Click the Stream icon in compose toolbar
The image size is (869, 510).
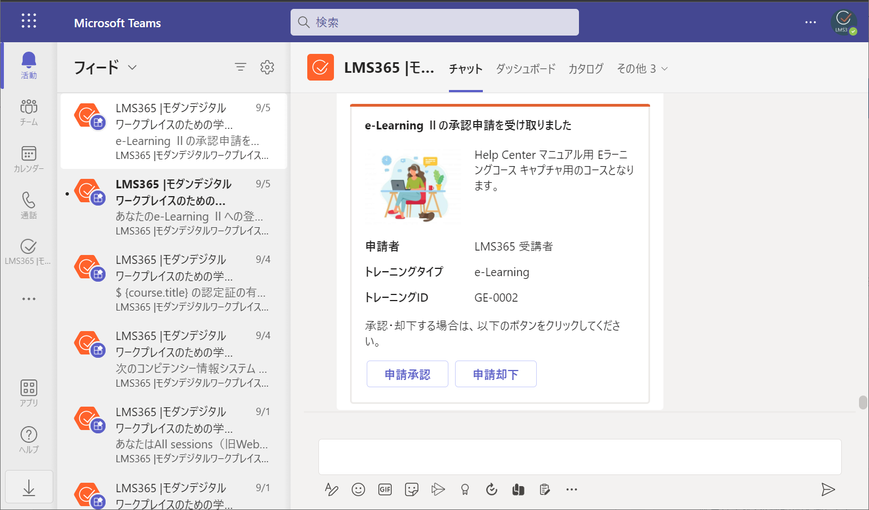[x=438, y=489]
